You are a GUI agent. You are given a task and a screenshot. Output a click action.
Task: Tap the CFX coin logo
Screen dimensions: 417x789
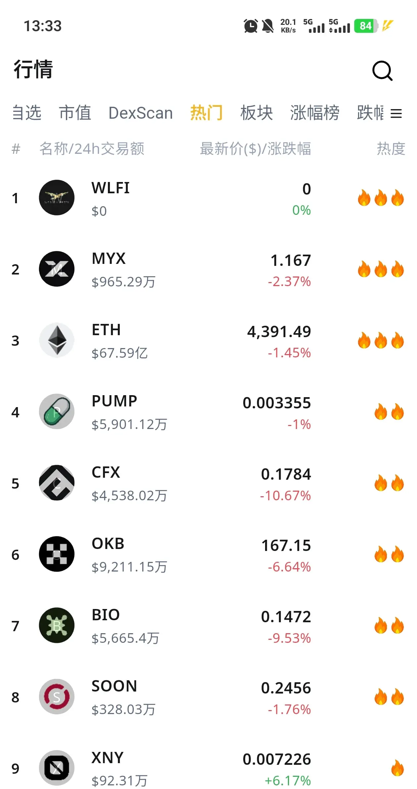click(57, 483)
